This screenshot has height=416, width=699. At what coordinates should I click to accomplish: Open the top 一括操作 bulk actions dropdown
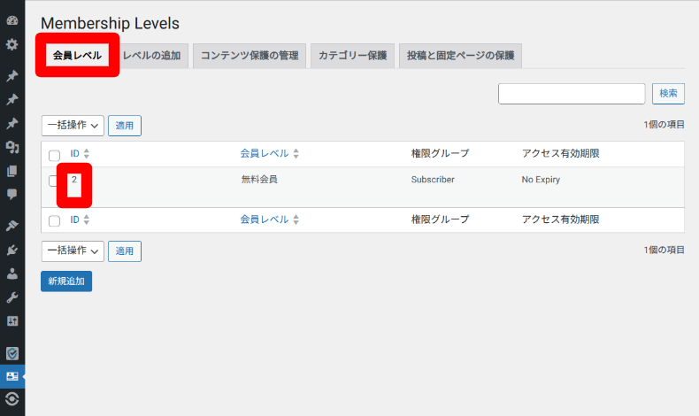[73, 126]
